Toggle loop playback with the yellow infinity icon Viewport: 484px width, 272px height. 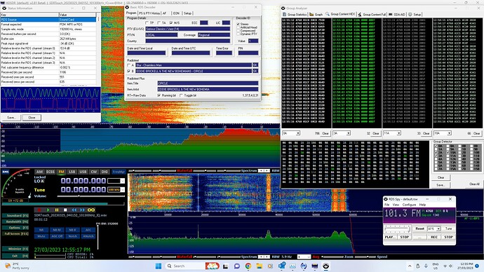[x=91, y=210]
